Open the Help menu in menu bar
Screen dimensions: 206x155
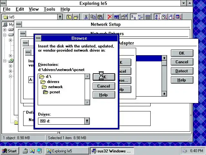tap(65, 9)
